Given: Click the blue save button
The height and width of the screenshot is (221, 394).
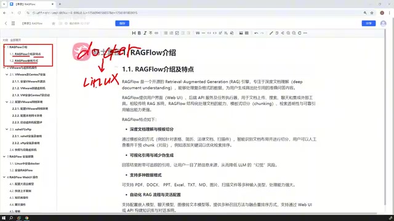Looking at the screenshot, I should click(122, 23).
